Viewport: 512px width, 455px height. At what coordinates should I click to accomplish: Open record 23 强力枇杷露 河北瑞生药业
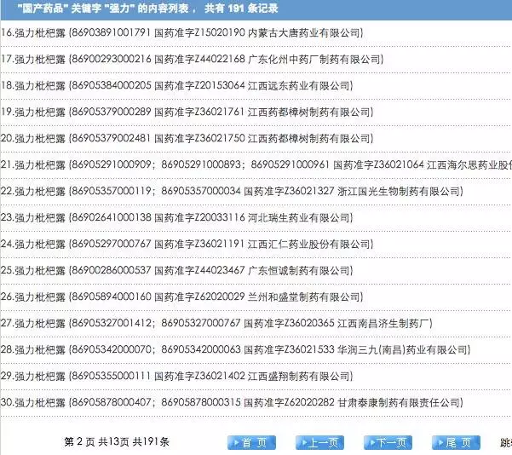177,217
